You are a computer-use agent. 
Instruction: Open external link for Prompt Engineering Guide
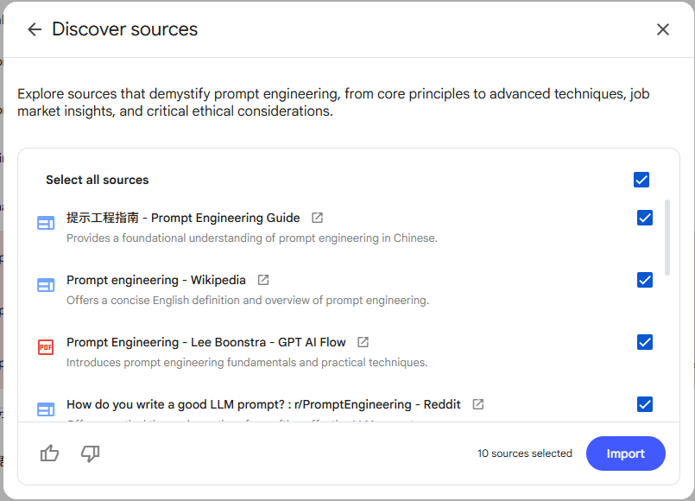click(x=318, y=218)
